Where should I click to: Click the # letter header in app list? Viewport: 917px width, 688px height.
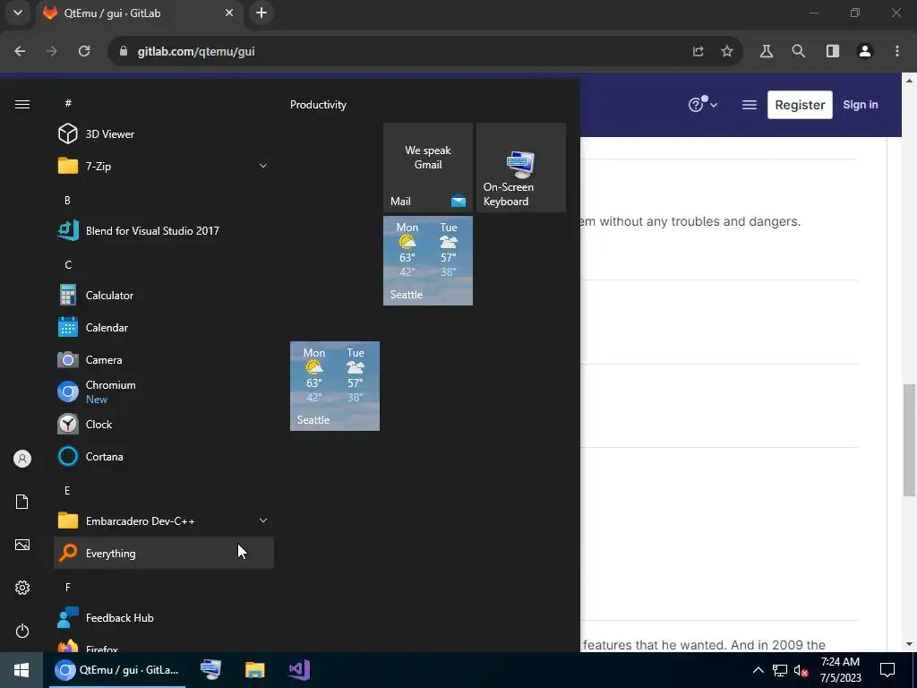point(68,103)
